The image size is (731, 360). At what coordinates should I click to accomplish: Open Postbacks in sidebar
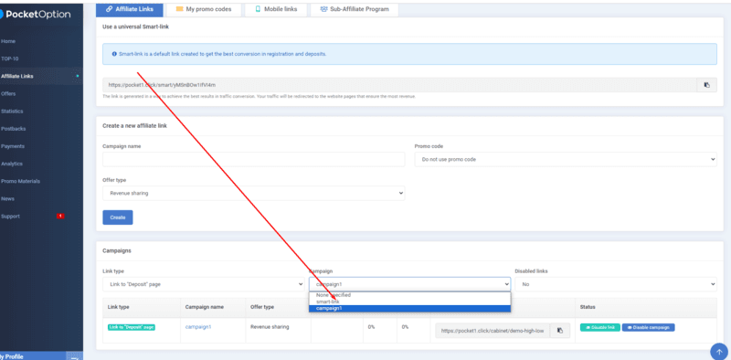(x=14, y=129)
